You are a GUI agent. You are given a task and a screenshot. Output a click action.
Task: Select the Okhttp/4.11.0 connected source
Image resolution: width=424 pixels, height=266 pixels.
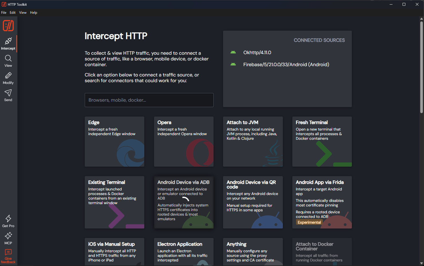[257, 52]
